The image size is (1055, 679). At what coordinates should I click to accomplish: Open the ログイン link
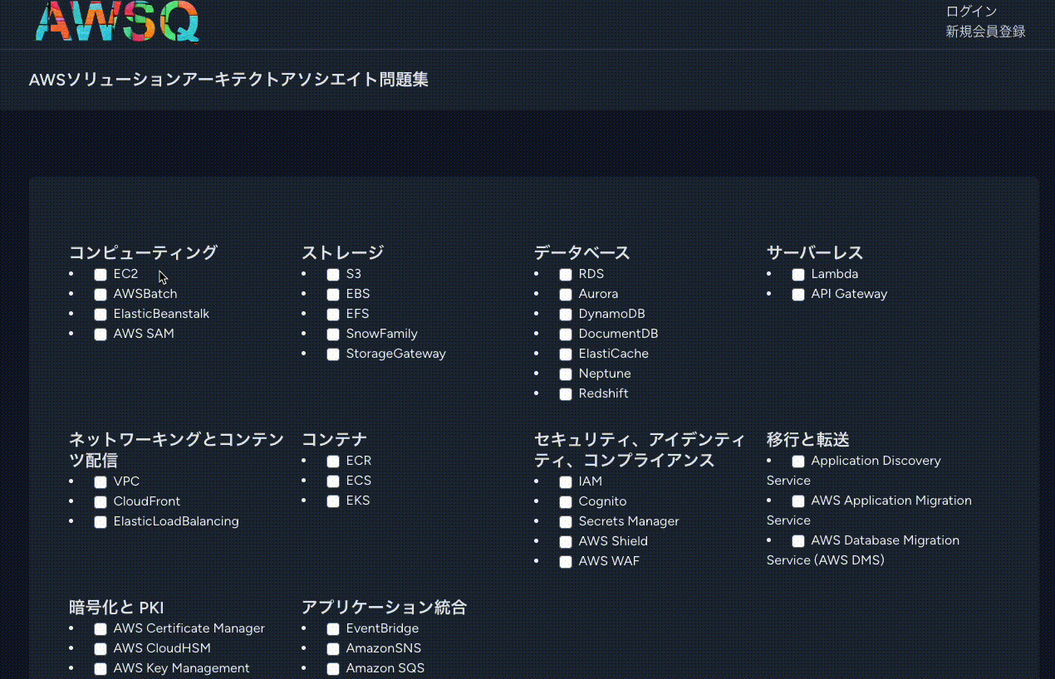coord(971,11)
